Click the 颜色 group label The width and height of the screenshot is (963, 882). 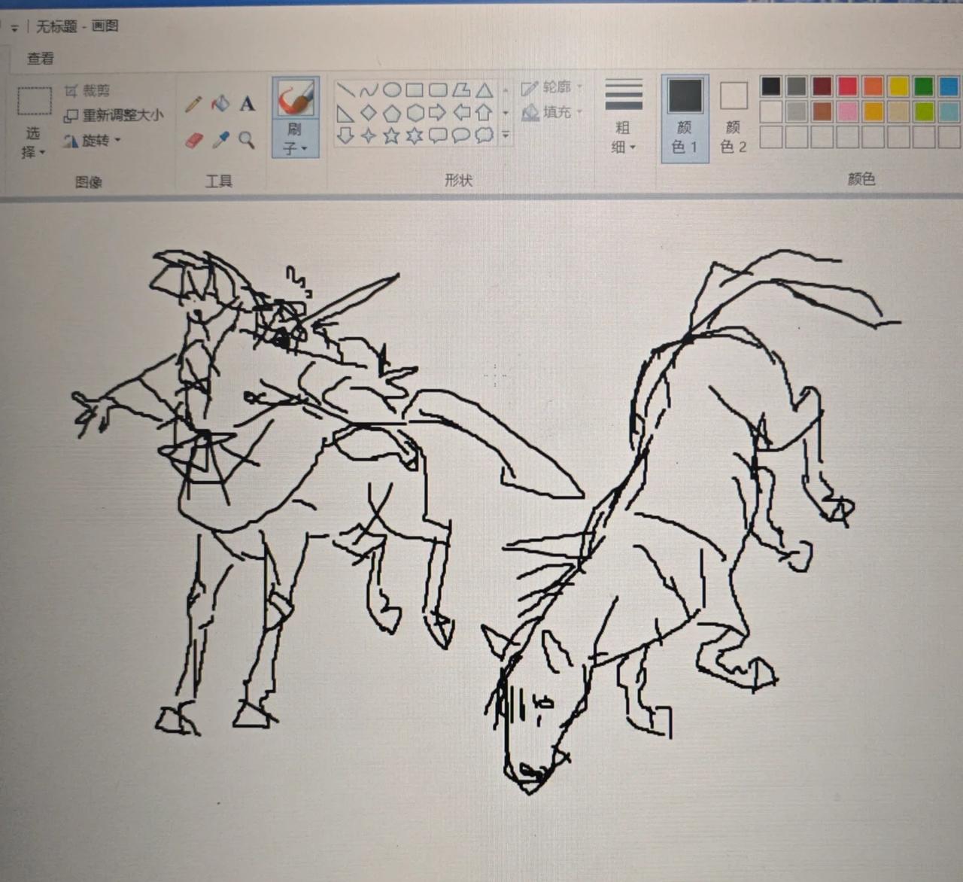click(x=861, y=179)
